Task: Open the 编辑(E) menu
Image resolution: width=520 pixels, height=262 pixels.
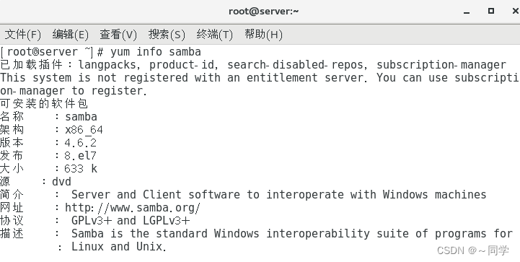Action: tap(70, 34)
